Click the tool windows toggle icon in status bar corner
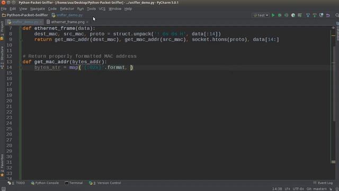 click(4, 189)
